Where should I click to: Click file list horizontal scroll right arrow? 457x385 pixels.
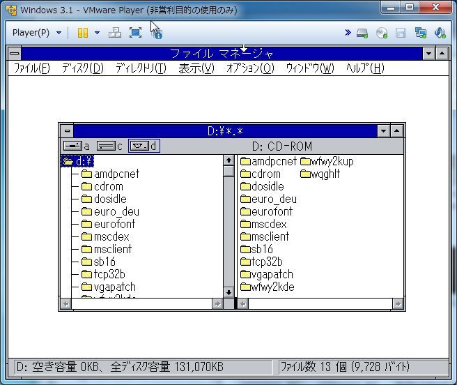coord(398,304)
